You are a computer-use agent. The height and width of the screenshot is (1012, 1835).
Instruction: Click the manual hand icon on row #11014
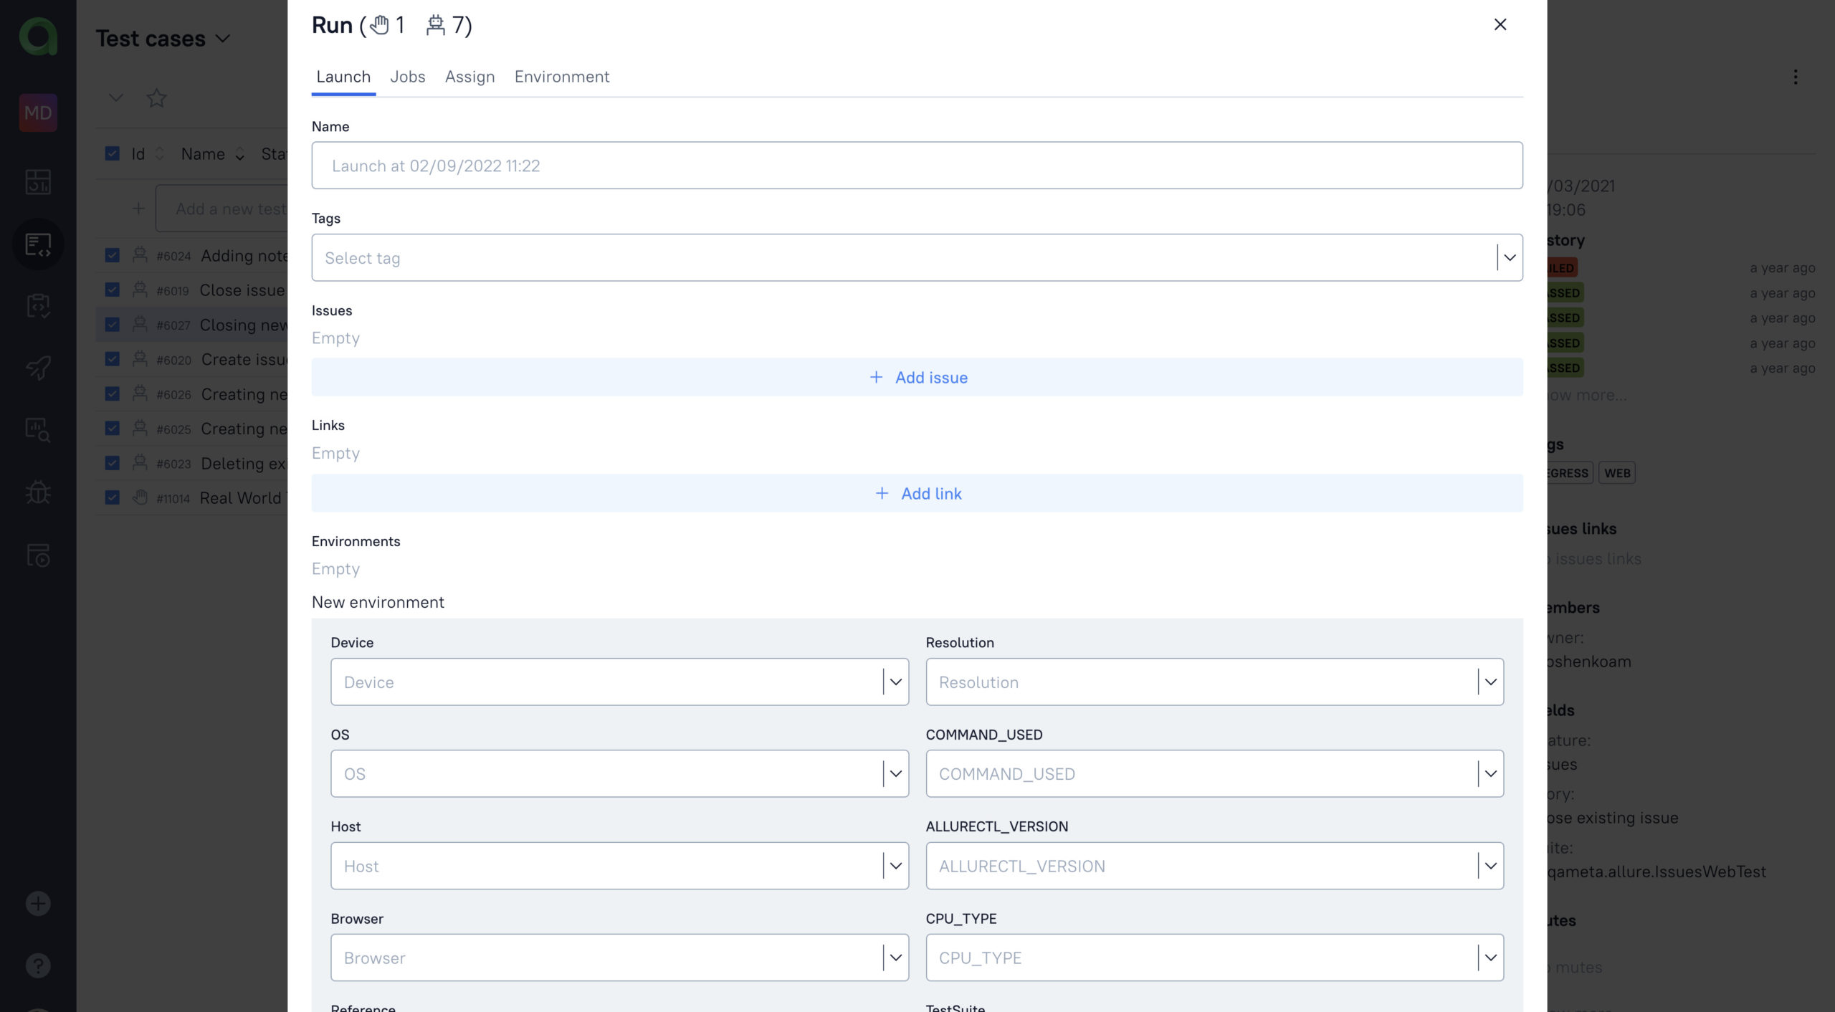coord(140,497)
